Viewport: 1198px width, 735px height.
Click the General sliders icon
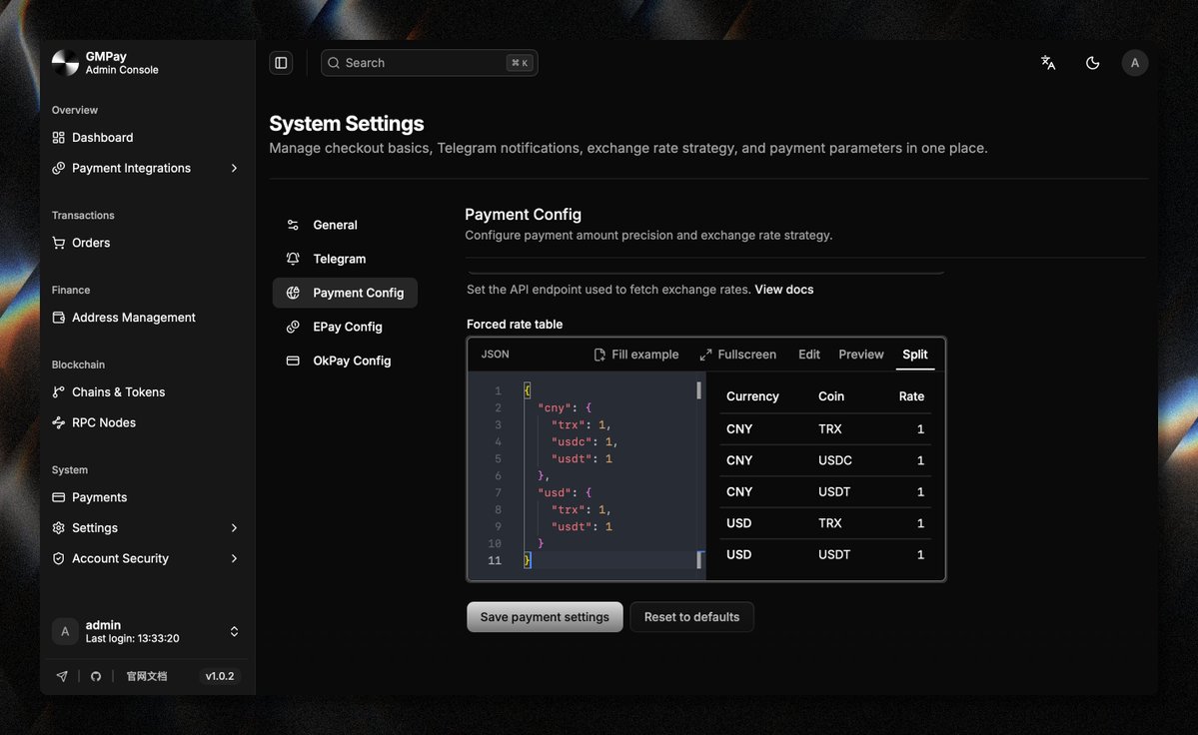tap(293, 225)
